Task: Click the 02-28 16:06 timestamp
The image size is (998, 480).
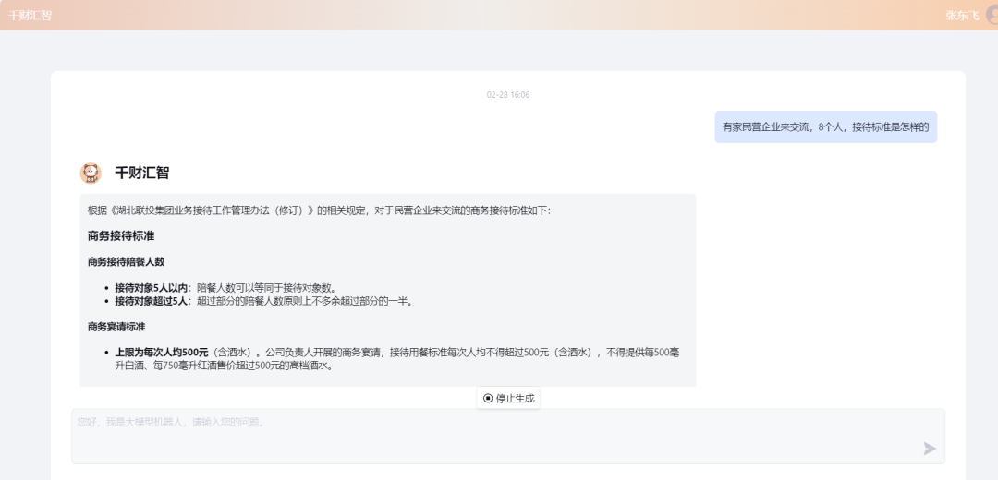Action: click(507, 95)
